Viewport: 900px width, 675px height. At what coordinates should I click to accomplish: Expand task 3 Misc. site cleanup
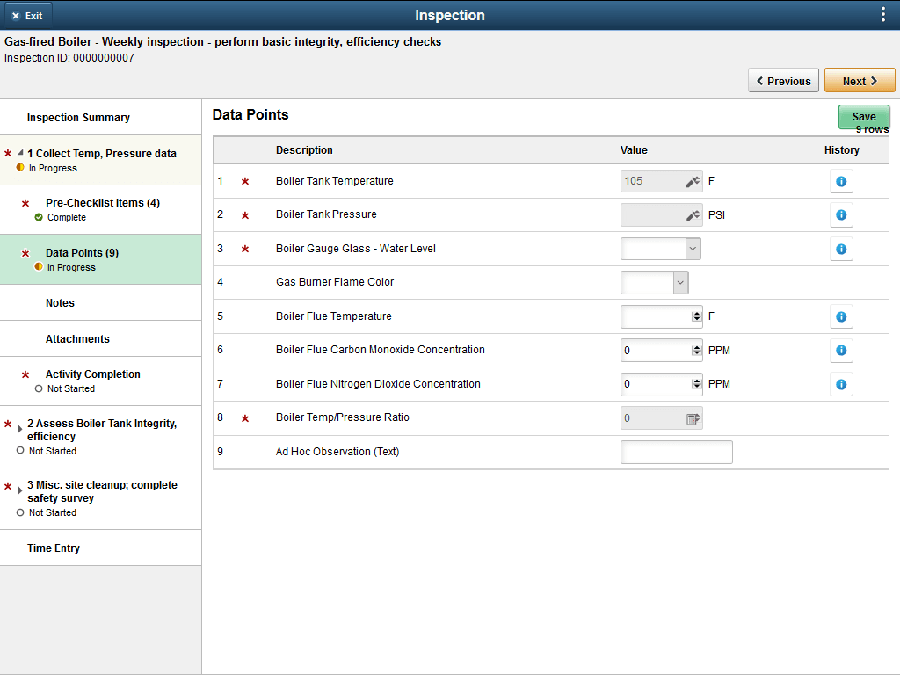20,490
